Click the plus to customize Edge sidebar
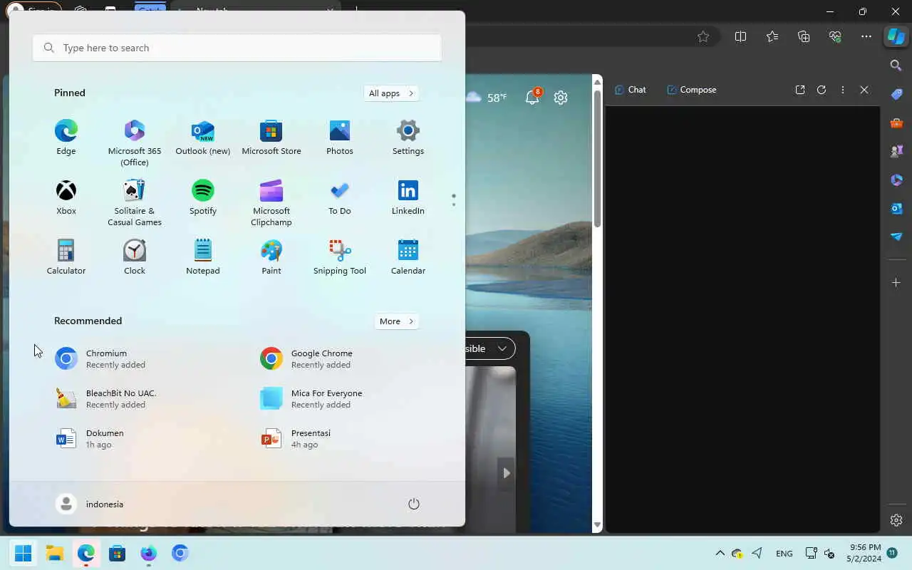Viewport: 912px width, 570px height. 896,283
